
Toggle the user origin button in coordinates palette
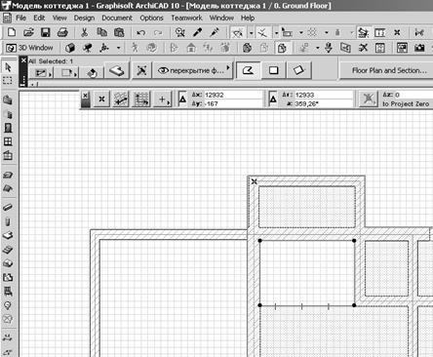click(101, 99)
